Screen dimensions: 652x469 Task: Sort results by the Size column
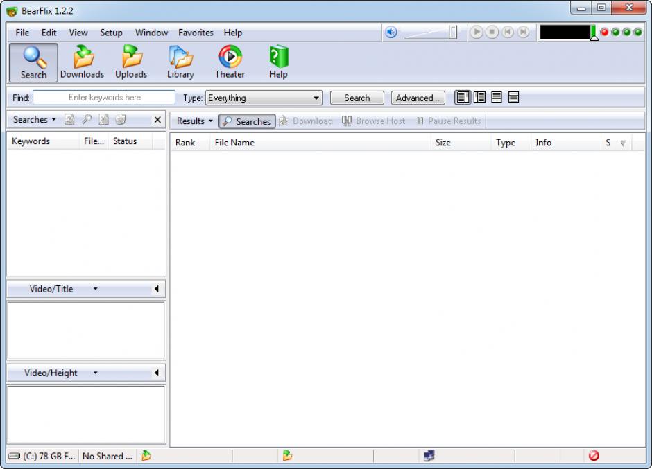pos(461,143)
